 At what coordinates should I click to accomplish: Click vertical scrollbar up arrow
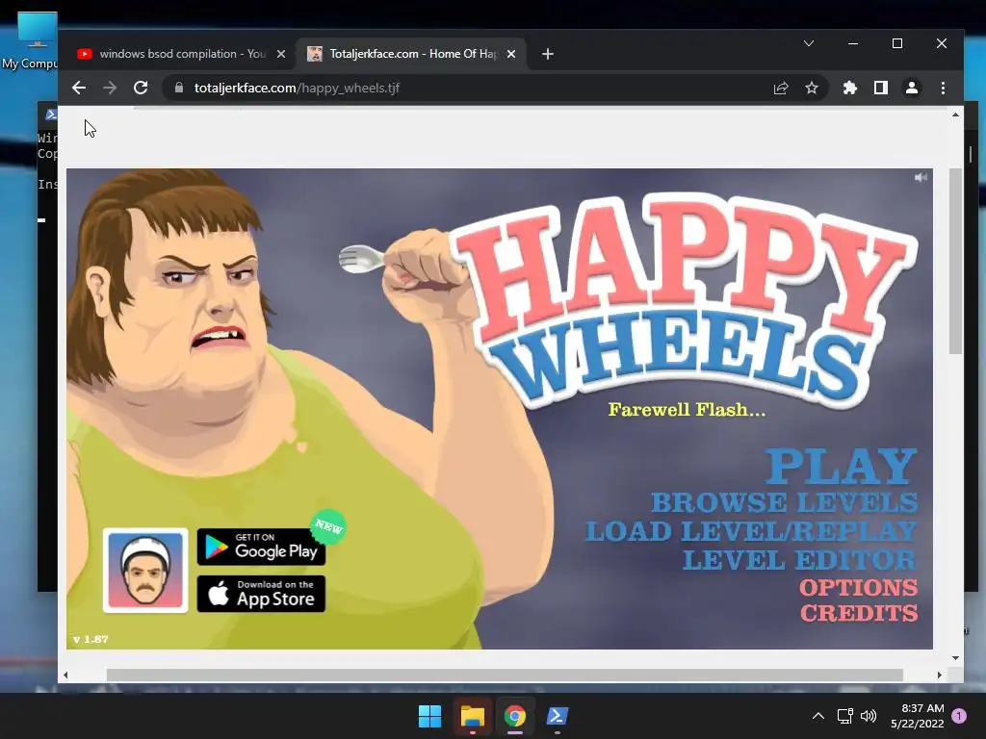956,115
